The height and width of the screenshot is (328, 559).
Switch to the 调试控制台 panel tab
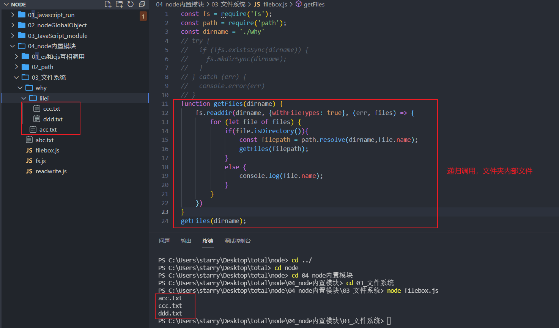click(x=238, y=241)
